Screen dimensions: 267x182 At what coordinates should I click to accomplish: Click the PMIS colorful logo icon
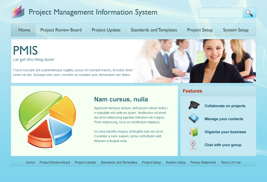[18, 11]
